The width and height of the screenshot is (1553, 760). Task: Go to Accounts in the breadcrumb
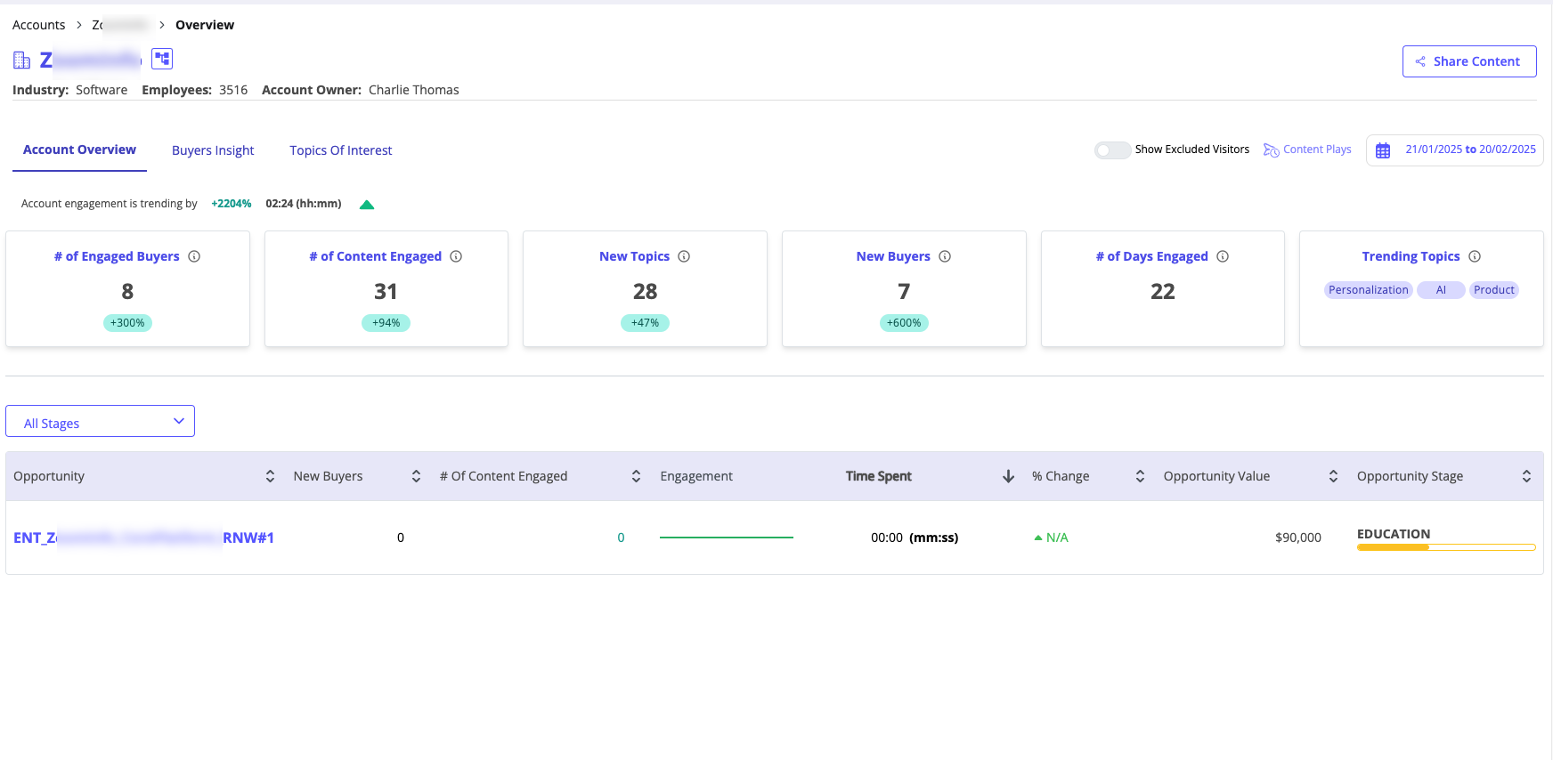click(38, 25)
